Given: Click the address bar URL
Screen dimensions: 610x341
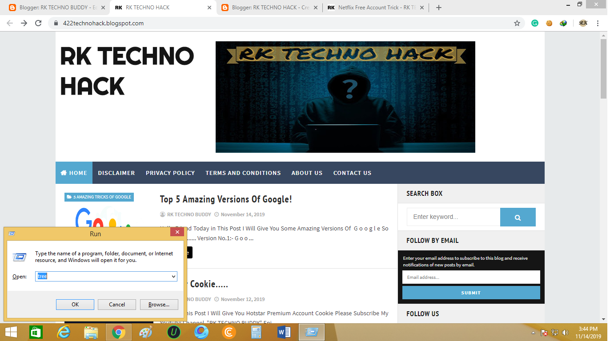Looking at the screenshot, I should pos(103,23).
